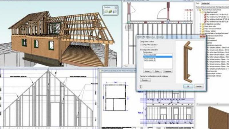This screenshot has width=229, height=129.
Task: Confirm the dialog with the OK button
Action: tap(189, 86)
